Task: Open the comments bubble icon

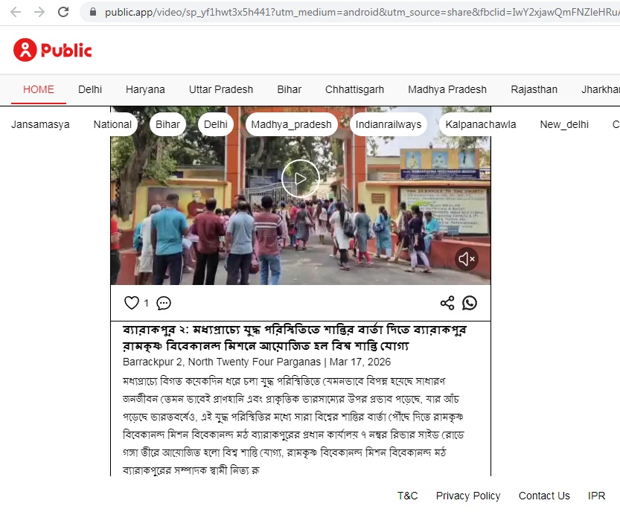Action: coord(164,303)
